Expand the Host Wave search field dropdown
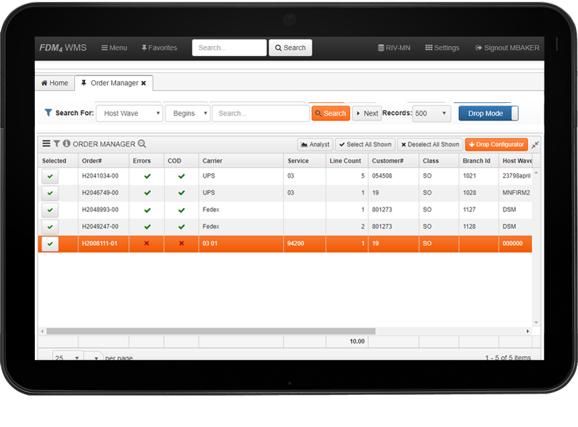Image resolution: width=578 pixels, height=427 pixels. (x=129, y=114)
